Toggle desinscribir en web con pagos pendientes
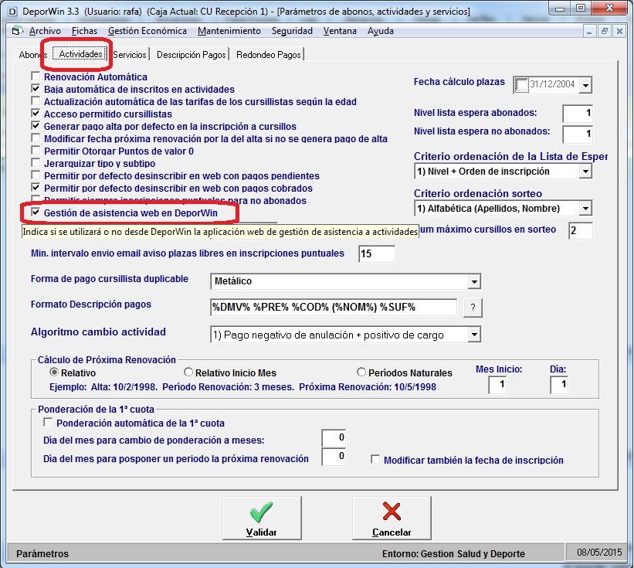Image resolution: width=634 pixels, height=568 pixels. [36, 175]
